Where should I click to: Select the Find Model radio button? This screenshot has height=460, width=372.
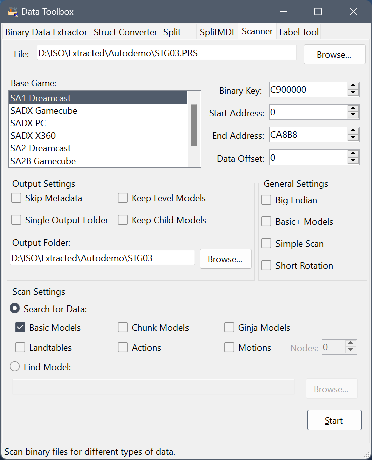(x=15, y=367)
